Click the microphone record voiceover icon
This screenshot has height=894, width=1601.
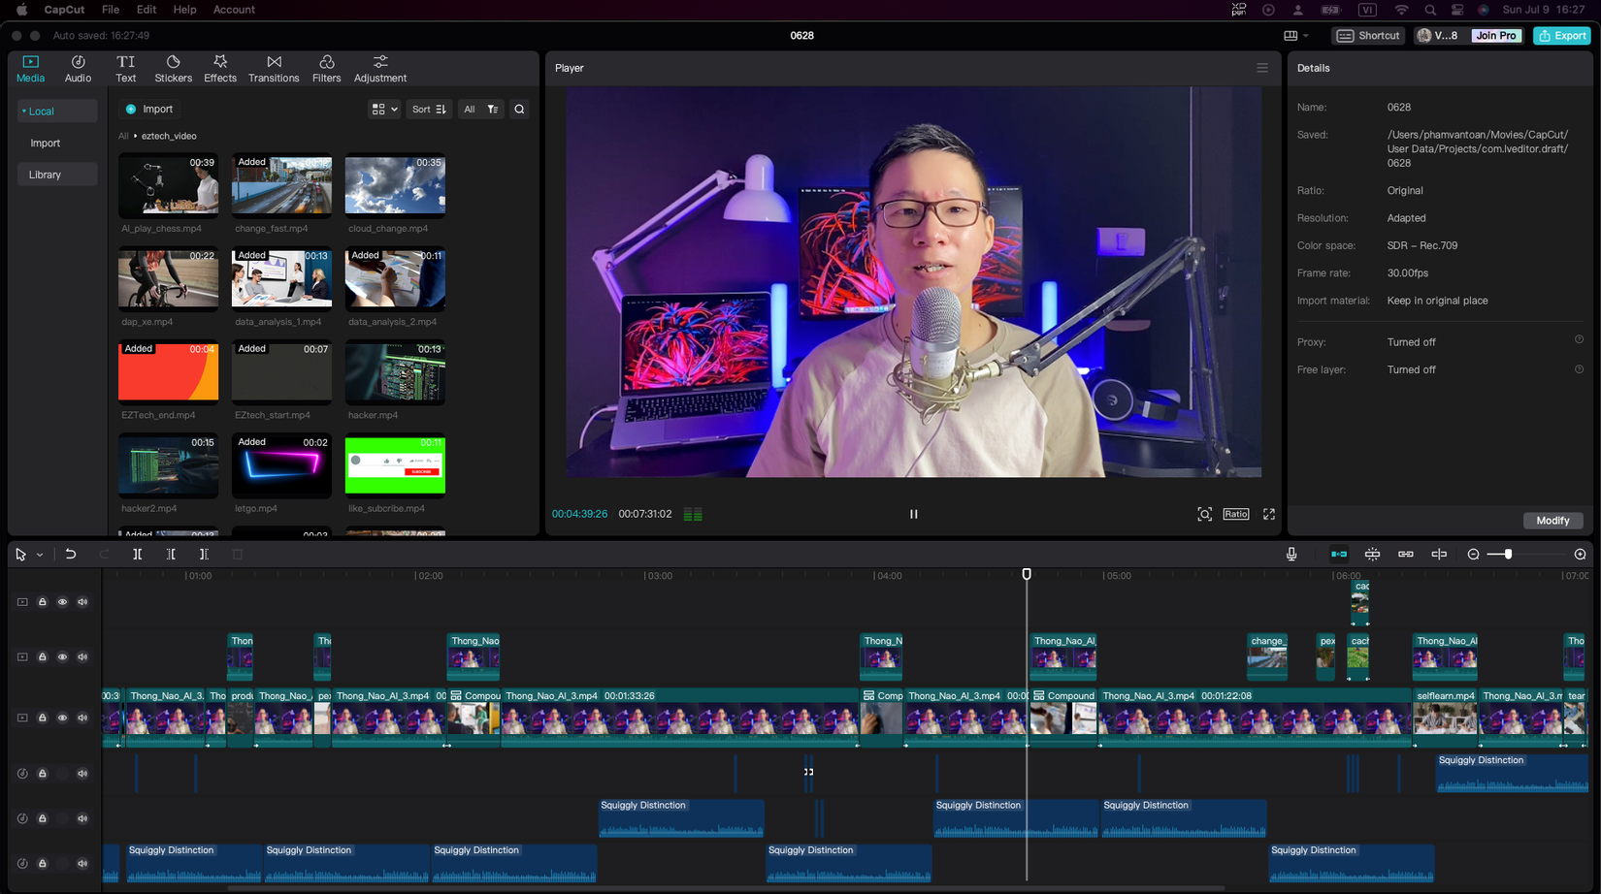[x=1291, y=555]
